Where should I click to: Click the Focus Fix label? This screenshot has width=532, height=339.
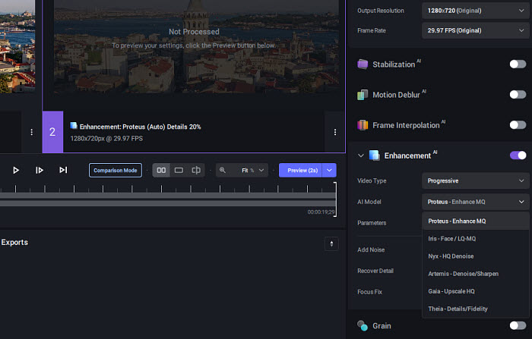coord(369,292)
